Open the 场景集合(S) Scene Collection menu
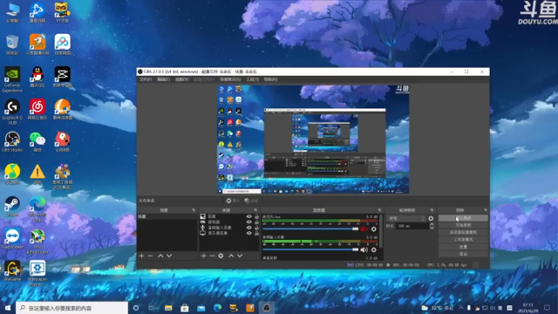The width and height of the screenshot is (558, 314). click(230, 79)
